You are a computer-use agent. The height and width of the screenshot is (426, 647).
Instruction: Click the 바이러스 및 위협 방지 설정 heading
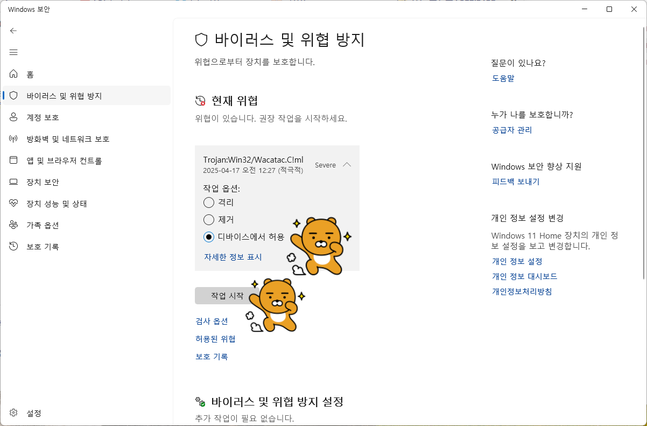point(277,402)
